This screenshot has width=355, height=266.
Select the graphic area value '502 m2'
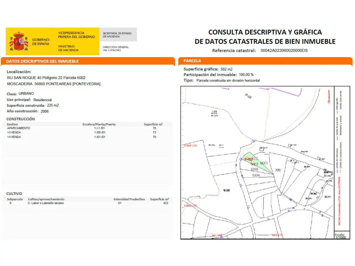(227, 69)
